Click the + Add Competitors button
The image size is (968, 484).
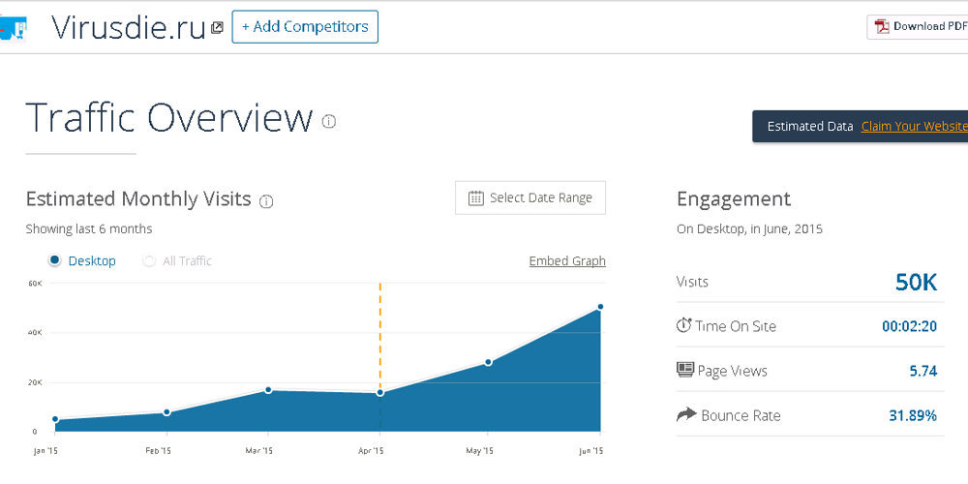305,27
